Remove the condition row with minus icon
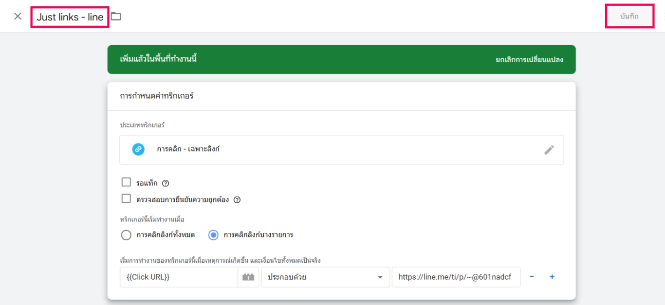This screenshot has height=305, width=665. (x=532, y=277)
